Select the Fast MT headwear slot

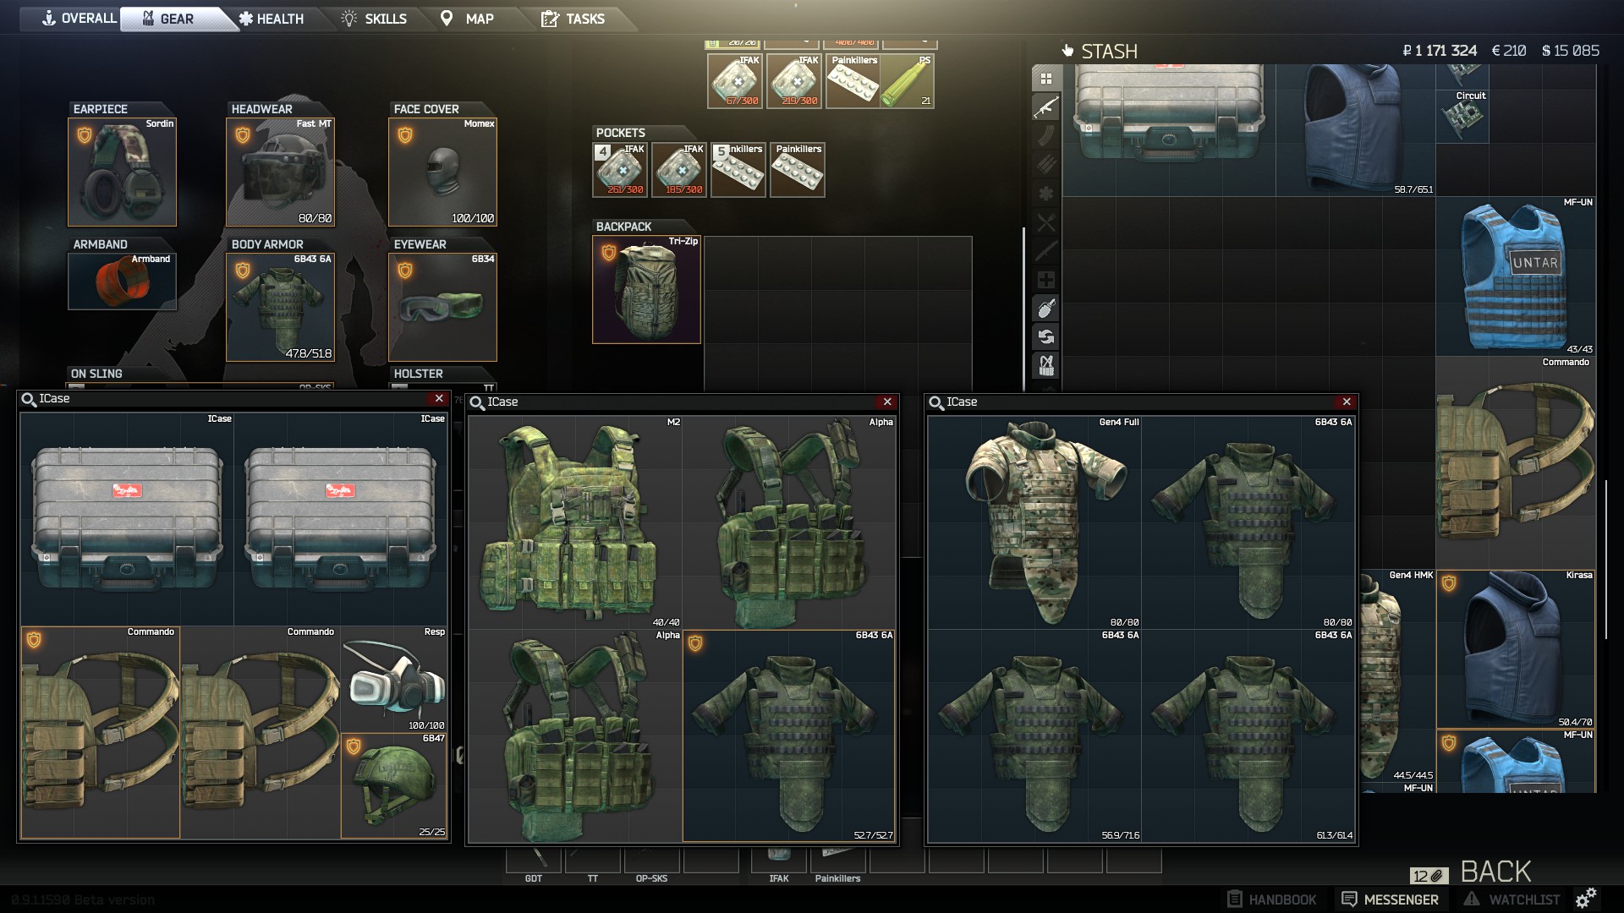(x=280, y=172)
